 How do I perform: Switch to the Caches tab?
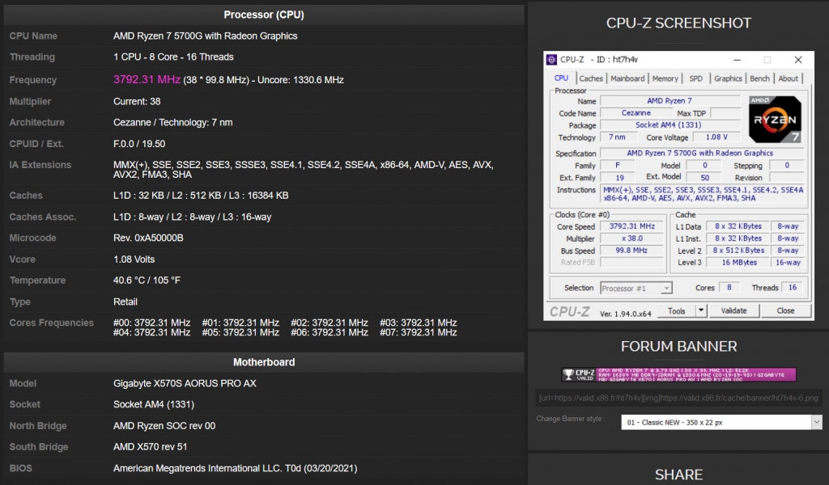tap(591, 78)
